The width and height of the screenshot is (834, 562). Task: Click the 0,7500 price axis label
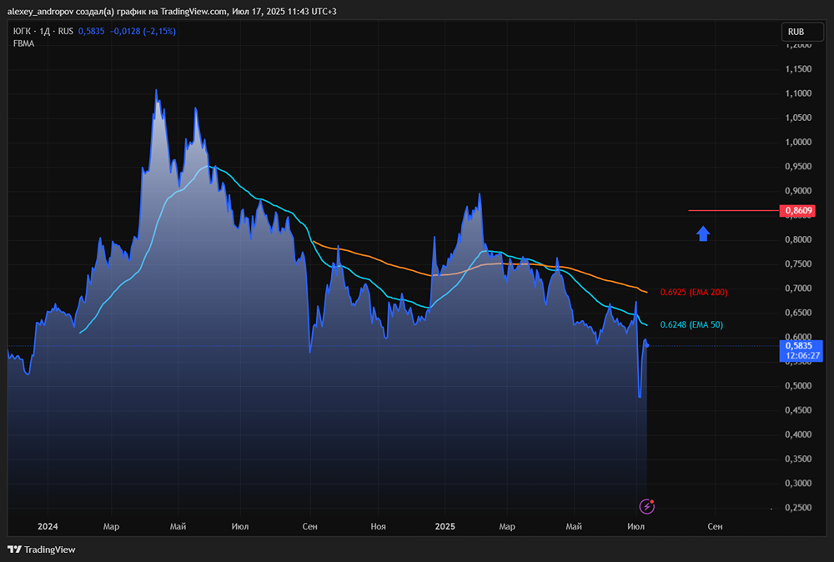pyautogui.click(x=798, y=263)
